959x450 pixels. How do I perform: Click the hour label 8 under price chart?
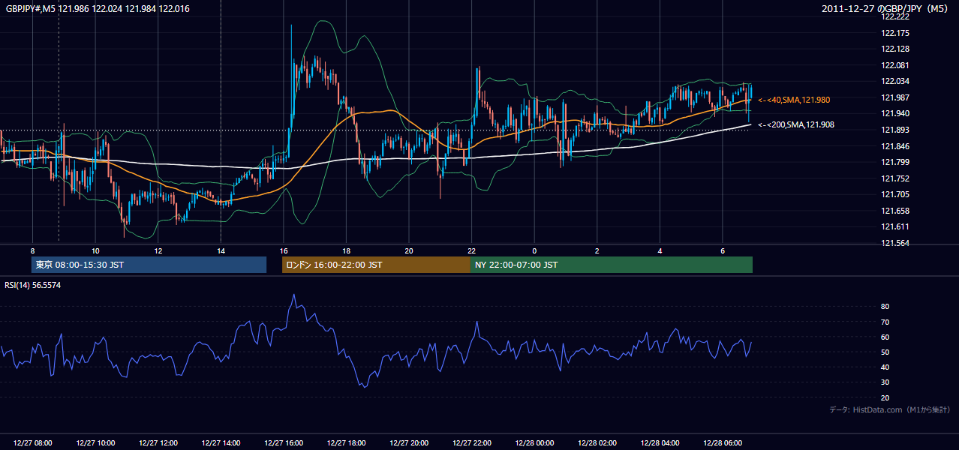tap(32, 250)
